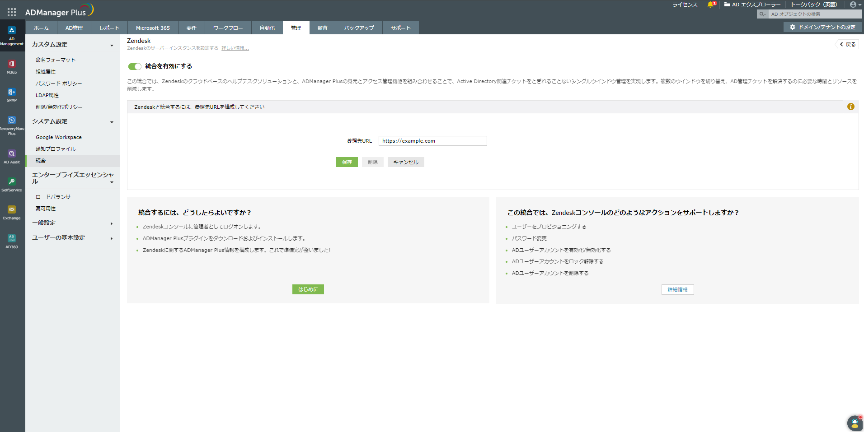Open the AD360 module icon
The image size is (864, 432).
(x=12, y=242)
